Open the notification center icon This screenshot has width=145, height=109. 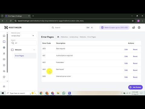pyautogui.click(x=141, y=93)
